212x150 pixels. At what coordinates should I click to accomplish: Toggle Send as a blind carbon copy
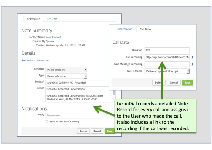[47, 121]
